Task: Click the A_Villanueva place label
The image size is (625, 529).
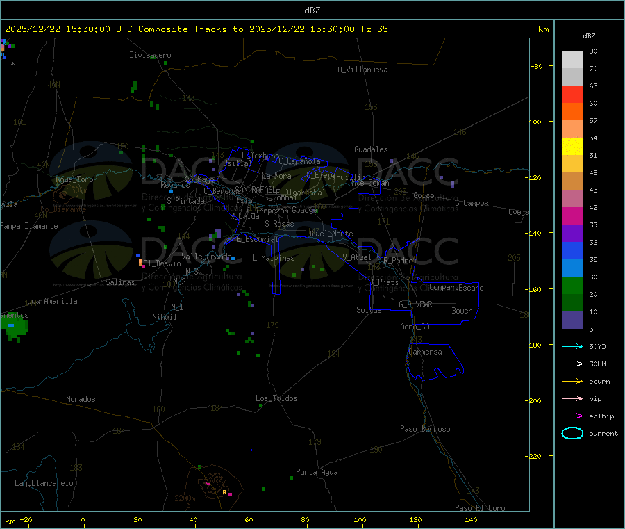Action: pyautogui.click(x=362, y=70)
